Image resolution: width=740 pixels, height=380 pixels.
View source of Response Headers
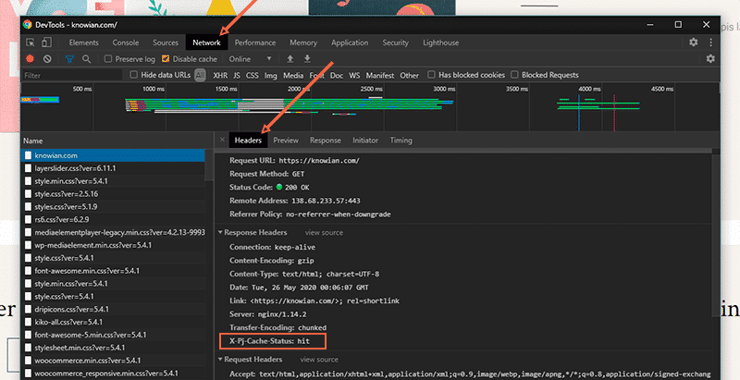(324, 232)
